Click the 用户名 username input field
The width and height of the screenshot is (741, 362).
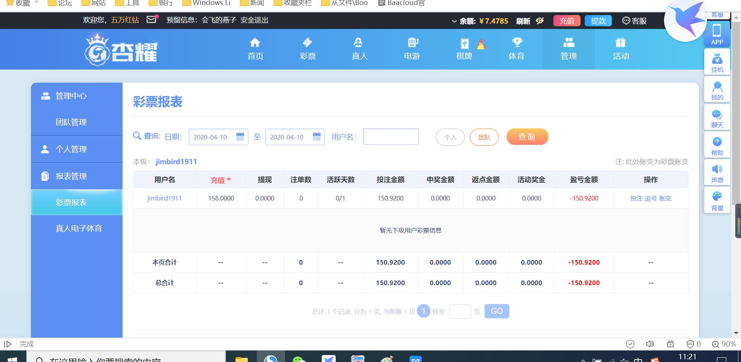pos(391,136)
